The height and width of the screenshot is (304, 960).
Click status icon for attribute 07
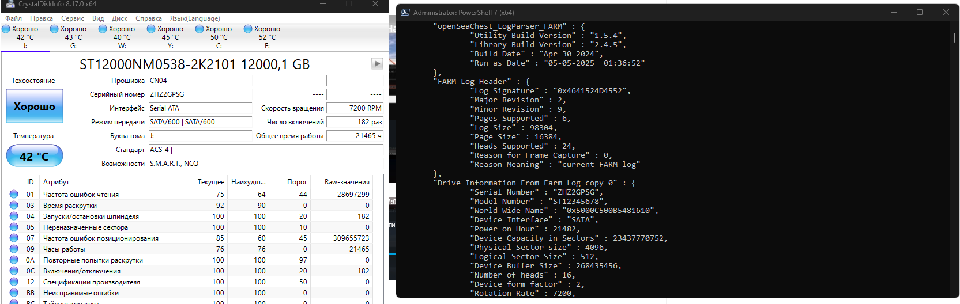(14, 238)
